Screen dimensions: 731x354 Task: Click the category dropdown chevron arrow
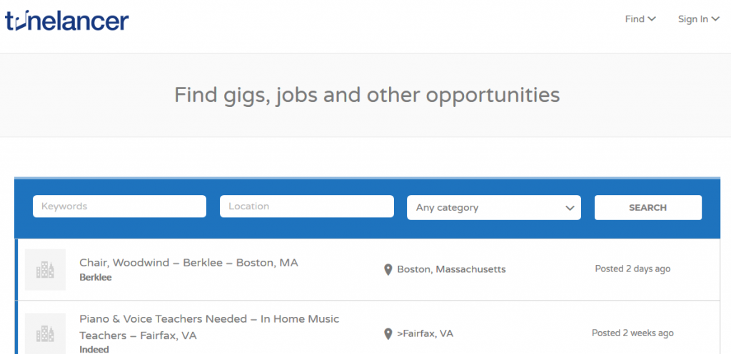(x=570, y=208)
